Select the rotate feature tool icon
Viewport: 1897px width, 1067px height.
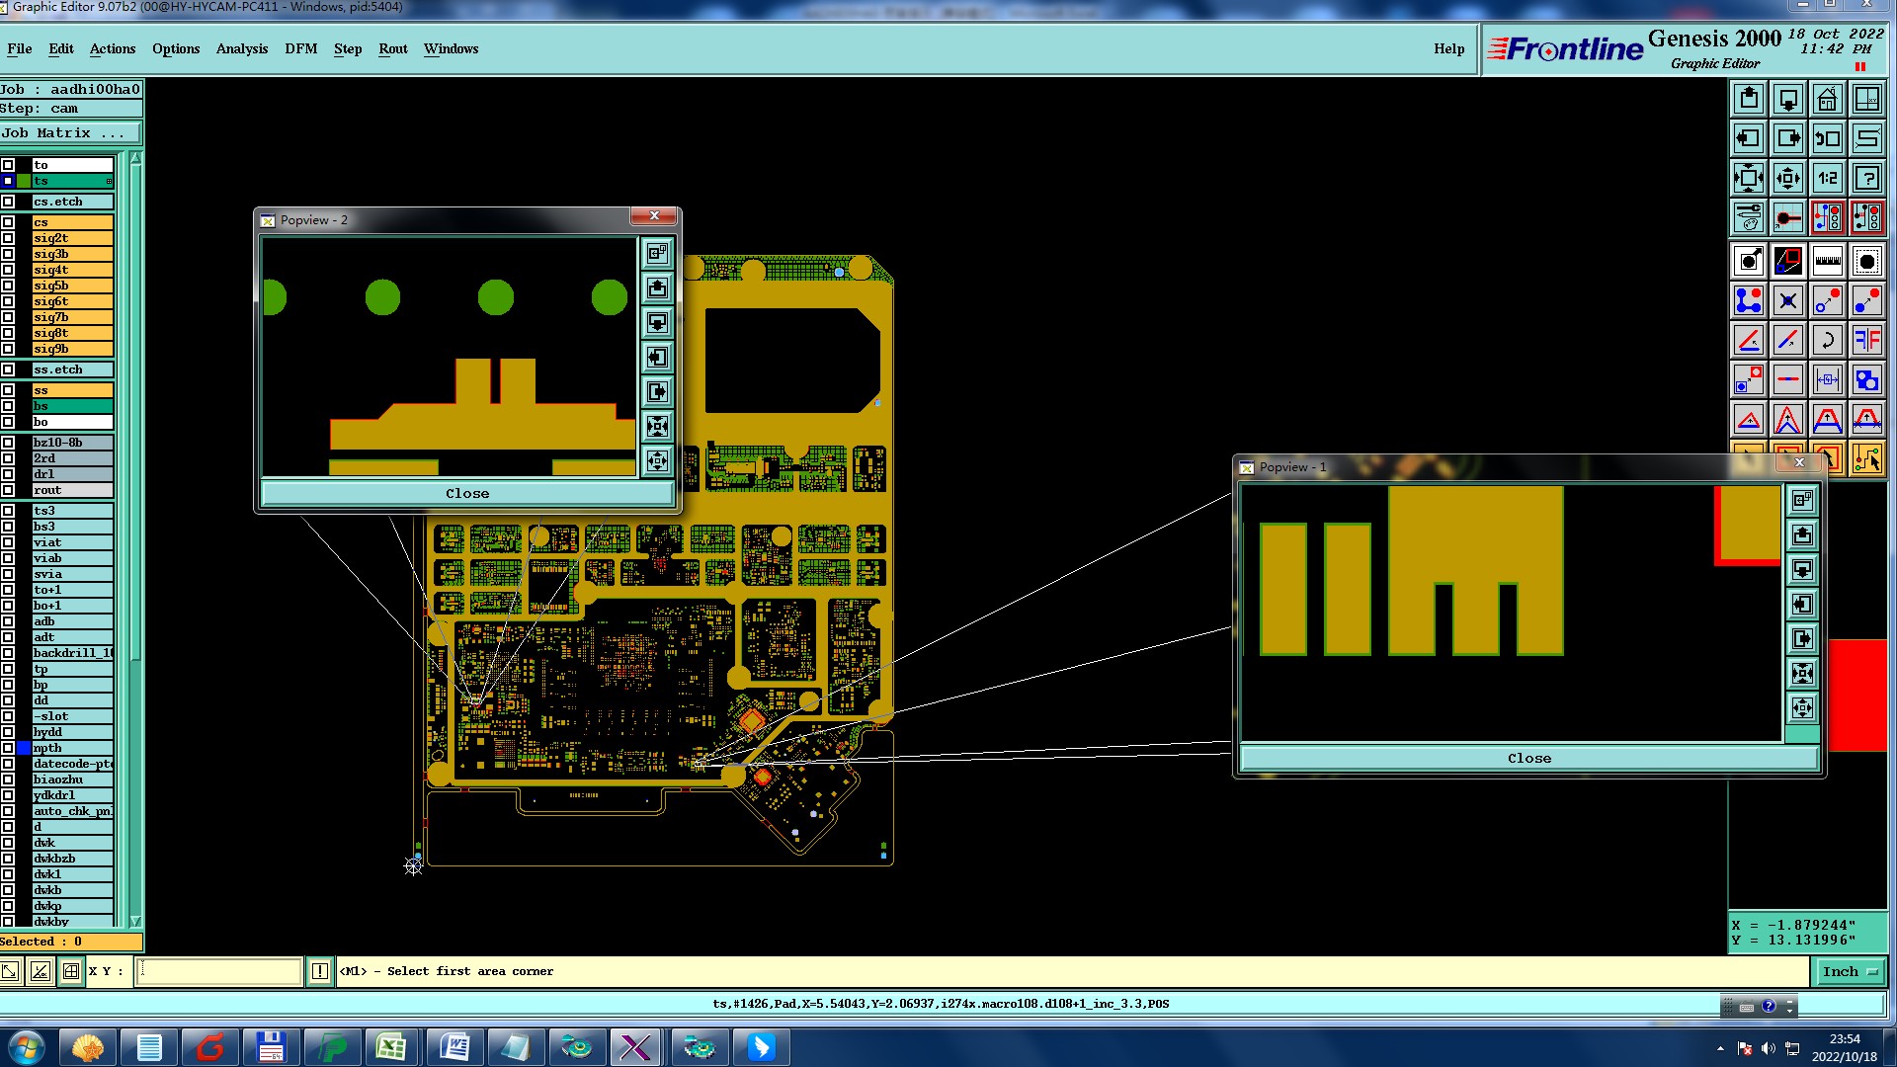click(1827, 341)
